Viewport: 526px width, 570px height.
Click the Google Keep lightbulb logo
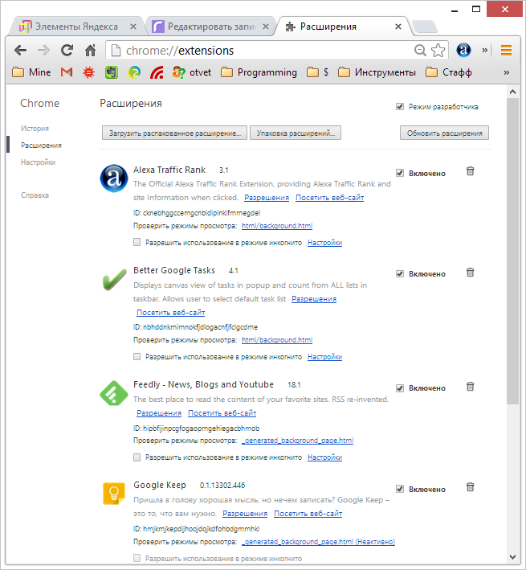[x=114, y=494]
